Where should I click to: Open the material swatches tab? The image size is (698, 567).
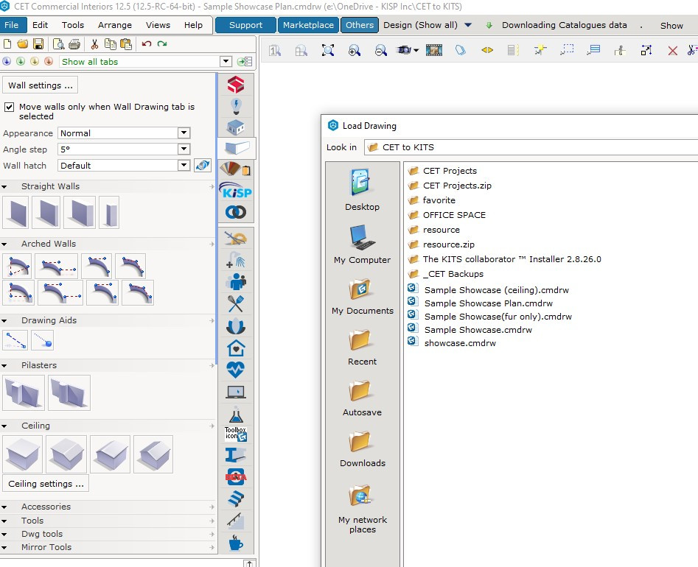(236, 169)
